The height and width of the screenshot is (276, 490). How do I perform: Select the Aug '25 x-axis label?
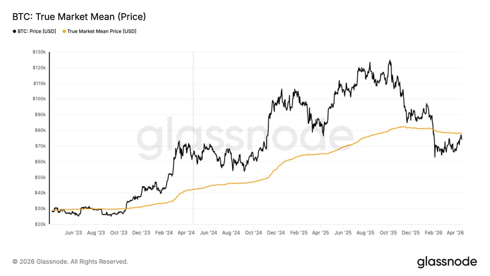[x=365, y=233]
